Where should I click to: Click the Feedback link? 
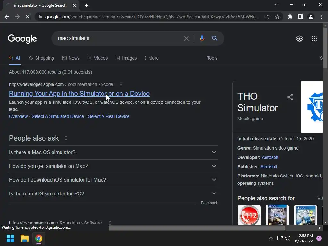click(209, 203)
